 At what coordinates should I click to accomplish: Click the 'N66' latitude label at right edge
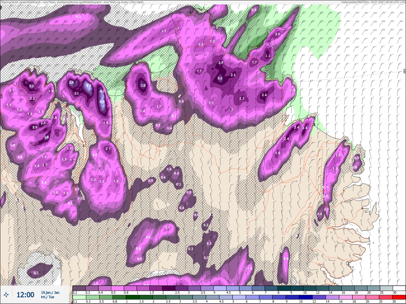[x=404, y=72]
